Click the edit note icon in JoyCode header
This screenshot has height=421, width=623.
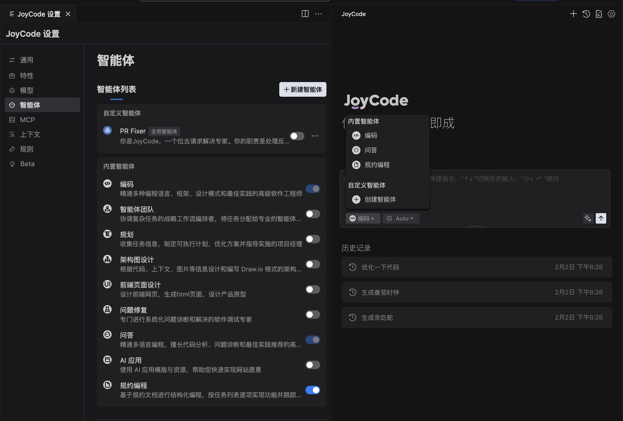[599, 14]
